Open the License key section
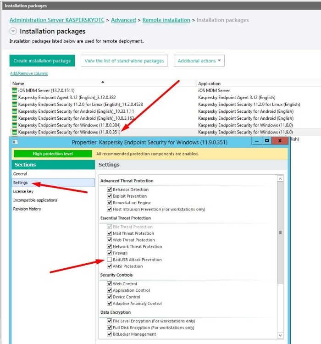Image resolution: width=321 pixels, height=344 pixels. [53, 191]
